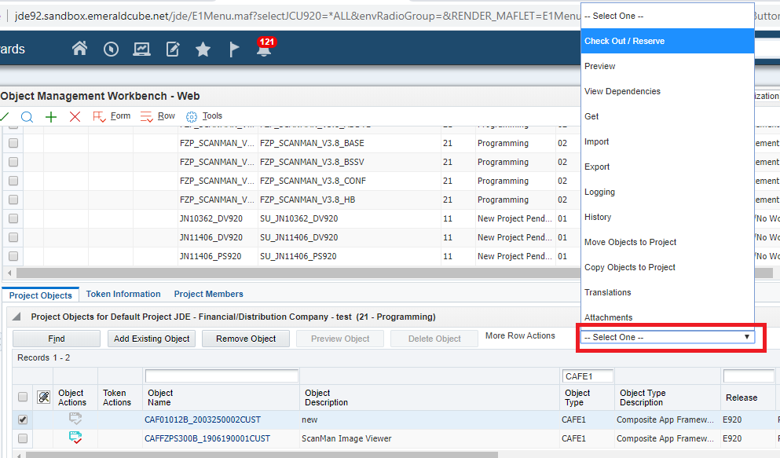Screen dimensions: 780x458
Task: Open the Form menu icon
Action: [99, 117]
